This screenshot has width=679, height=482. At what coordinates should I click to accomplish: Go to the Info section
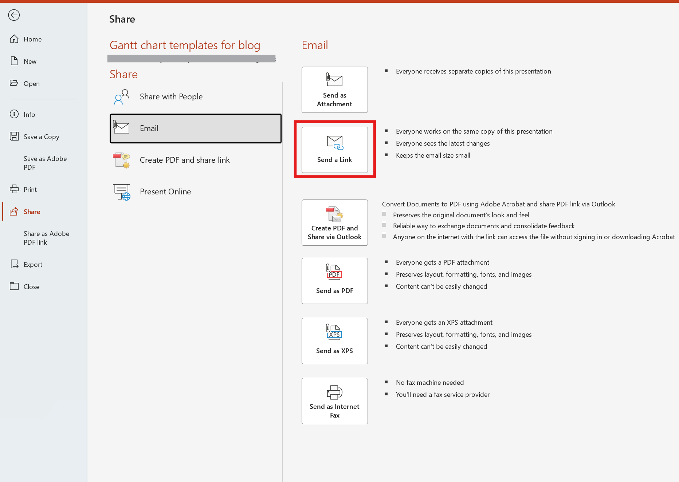(x=29, y=115)
